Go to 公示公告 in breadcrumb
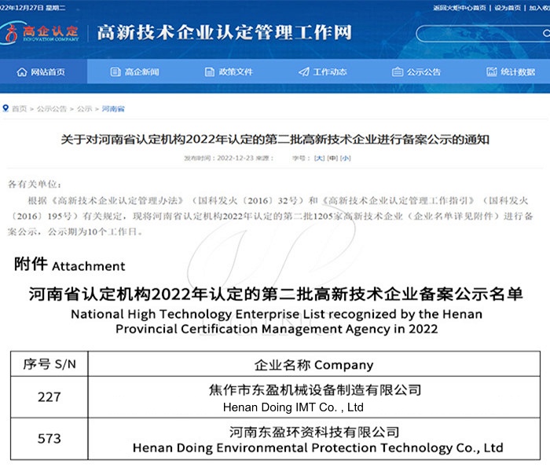 coord(52,108)
